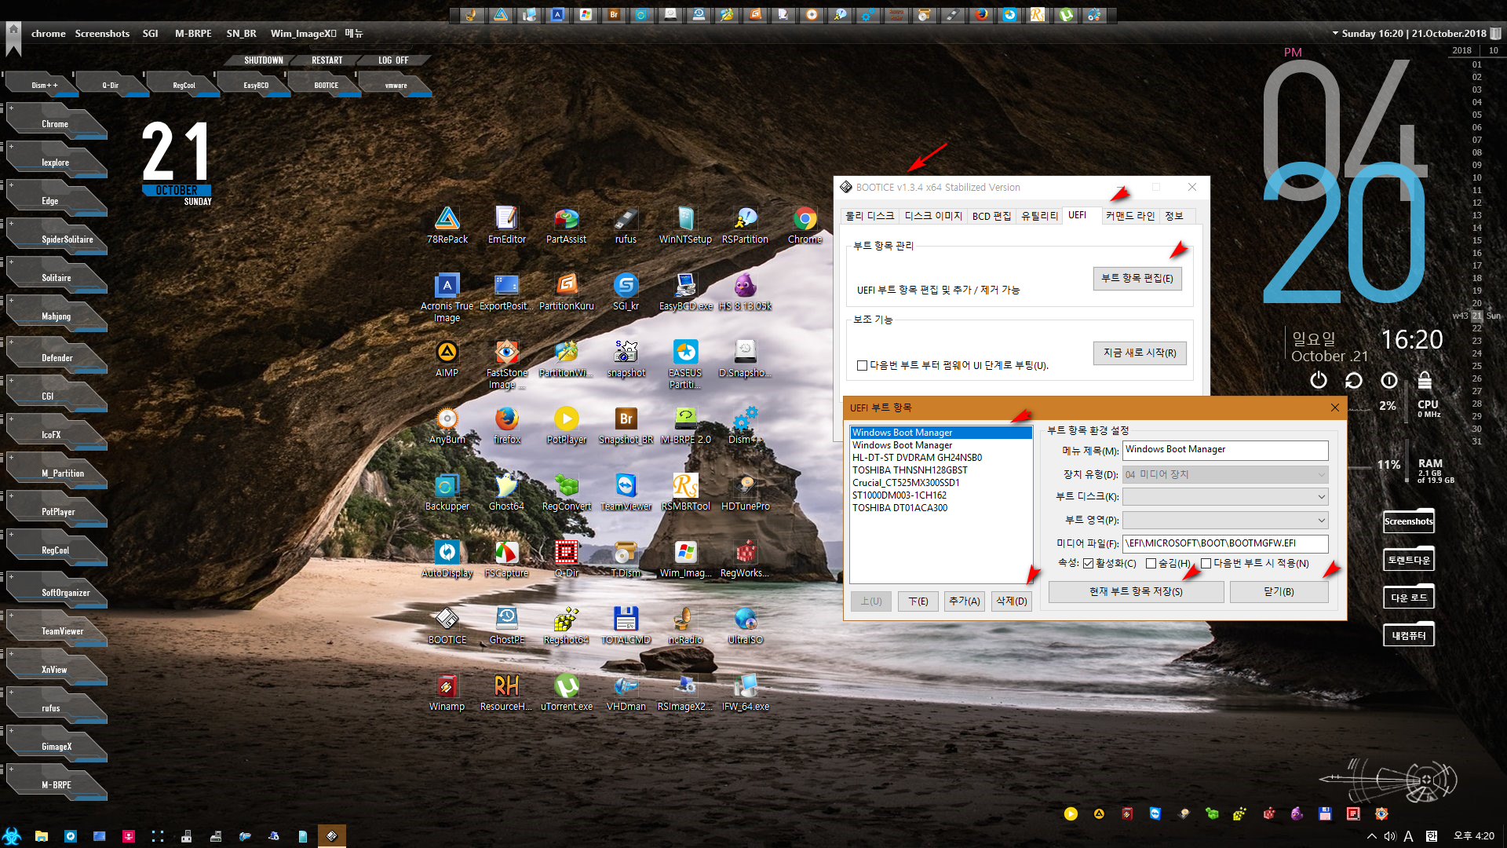Open PartitionKuru desktop icon
Viewport: 1507px width, 848px height.
tap(566, 291)
